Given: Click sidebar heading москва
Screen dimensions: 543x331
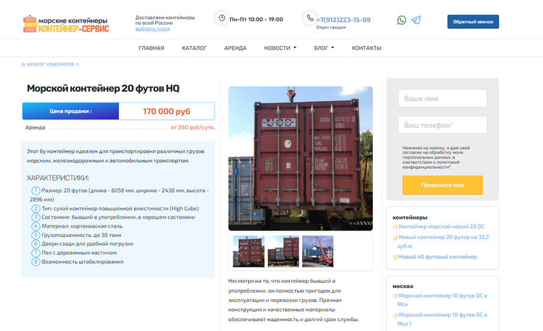Looking at the screenshot, I should coord(403,286).
